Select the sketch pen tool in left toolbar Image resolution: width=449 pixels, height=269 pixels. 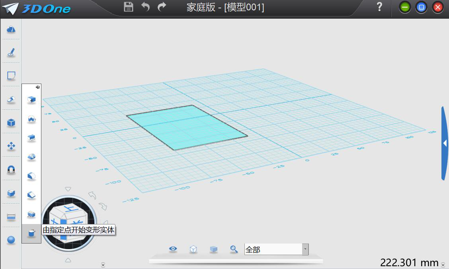11,51
